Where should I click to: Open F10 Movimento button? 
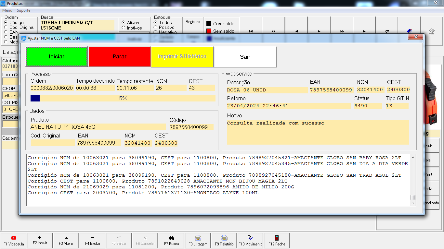point(250,241)
